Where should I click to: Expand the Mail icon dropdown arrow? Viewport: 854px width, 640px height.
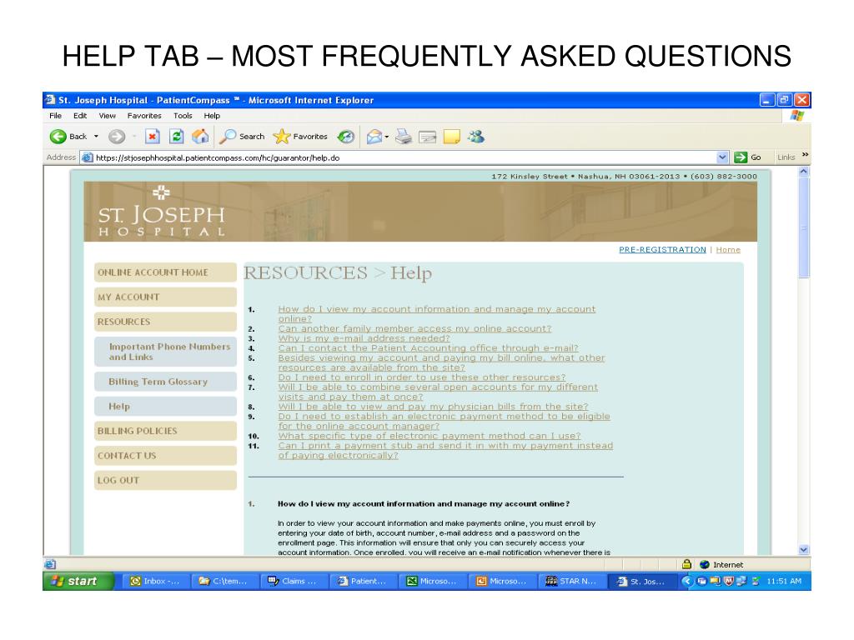coord(387,137)
